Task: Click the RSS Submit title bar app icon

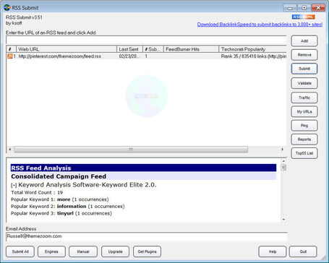Action: (x=7, y=7)
